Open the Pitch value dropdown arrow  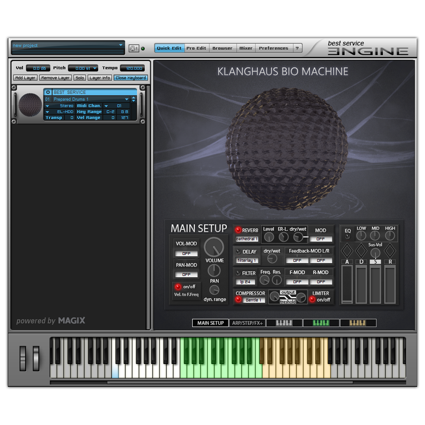coord(95,68)
